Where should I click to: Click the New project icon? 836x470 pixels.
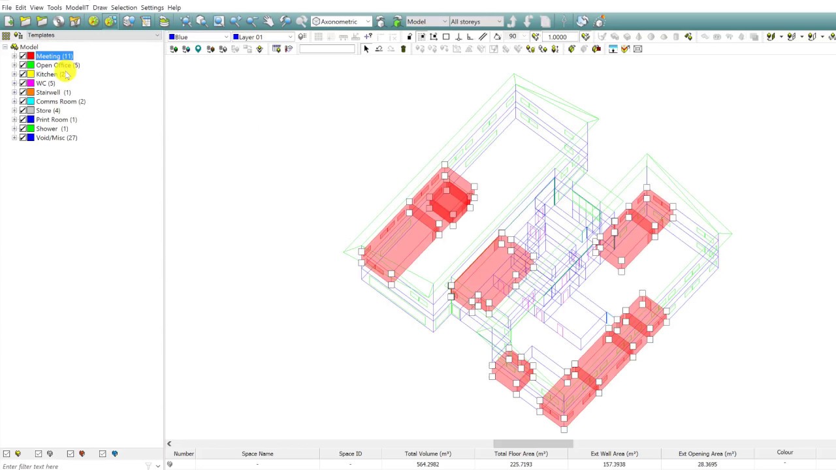[x=9, y=22]
